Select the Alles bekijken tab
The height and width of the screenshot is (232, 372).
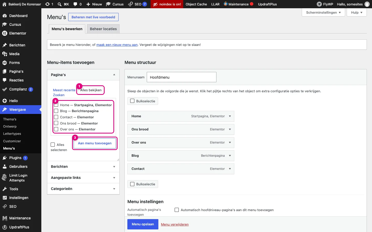coord(91,90)
